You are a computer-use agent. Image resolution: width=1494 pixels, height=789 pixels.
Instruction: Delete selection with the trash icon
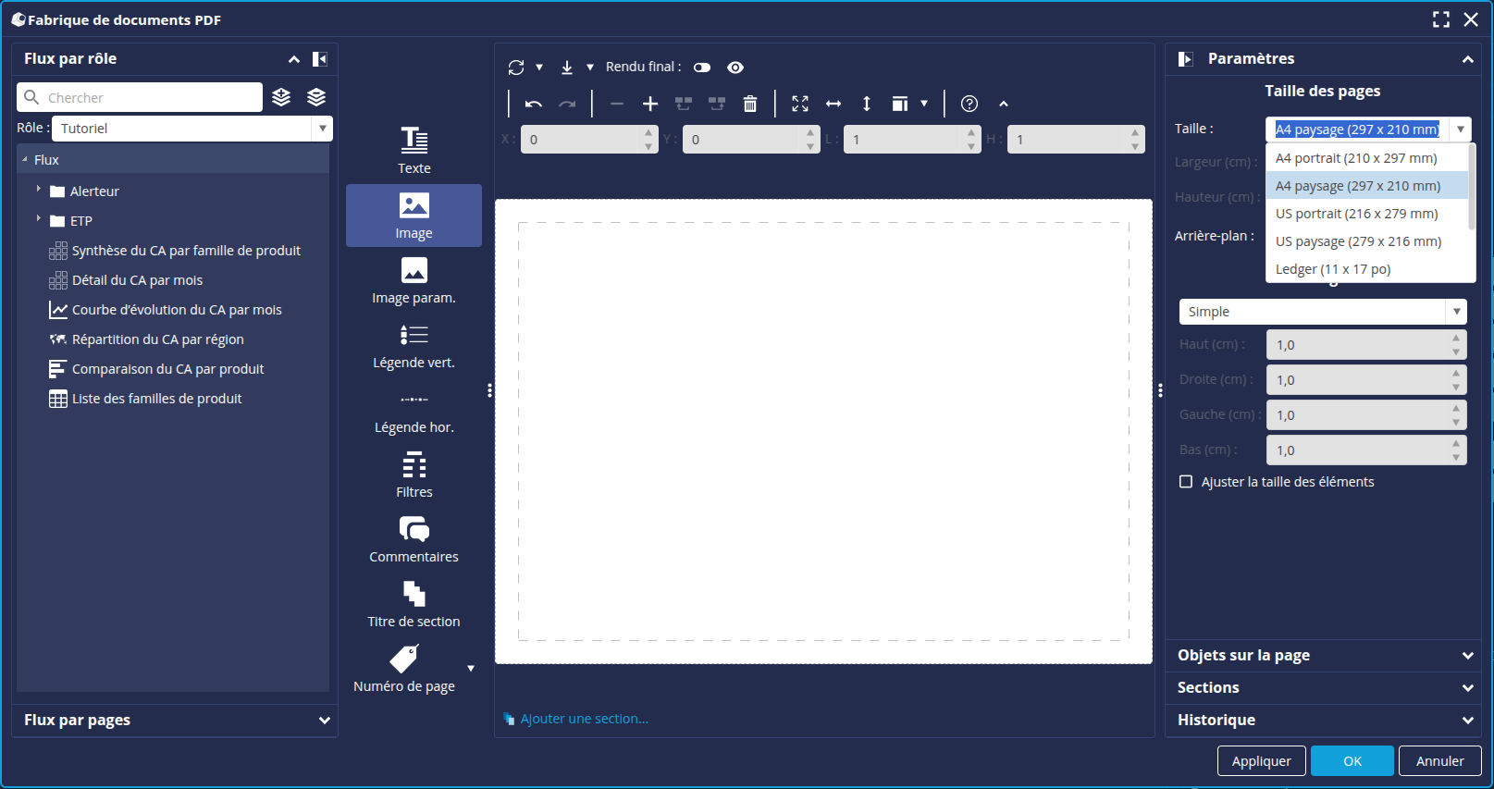[x=750, y=104]
